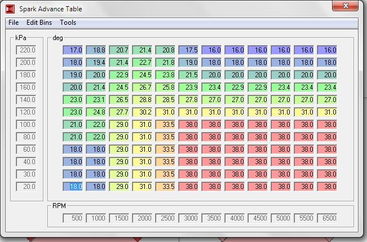This screenshot has width=367, height=242.
Task: Open the Edit Bins menu
Action: click(x=39, y=23)
